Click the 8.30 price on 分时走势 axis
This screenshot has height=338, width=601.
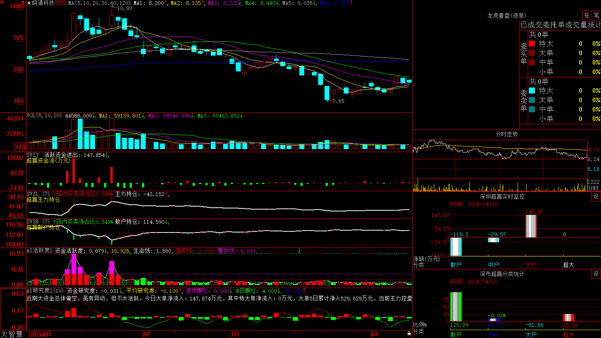[x=593, y=149]
